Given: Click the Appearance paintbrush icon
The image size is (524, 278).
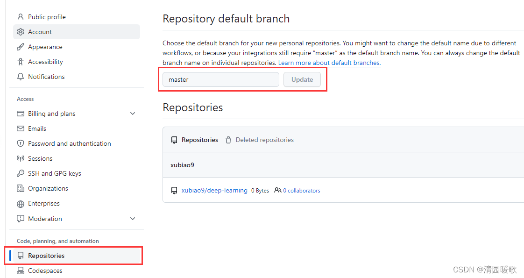Looking at the screenshot, I should (21, 47).
